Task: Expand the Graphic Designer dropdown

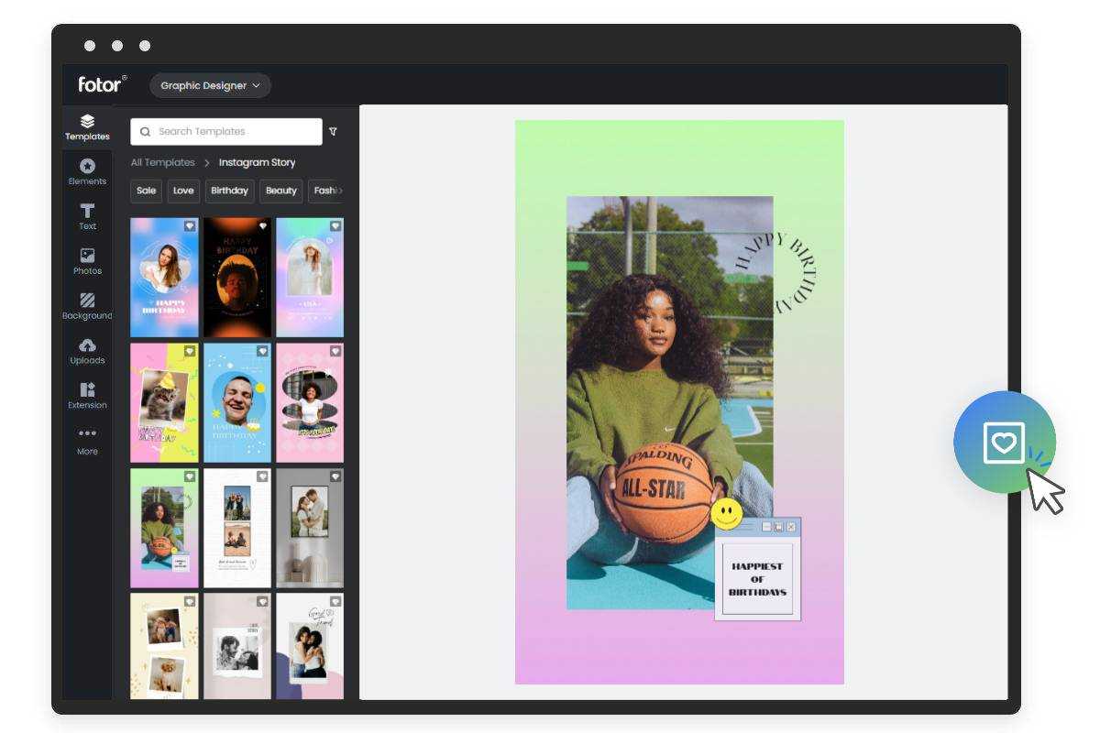Action: [x=210, y=85]
